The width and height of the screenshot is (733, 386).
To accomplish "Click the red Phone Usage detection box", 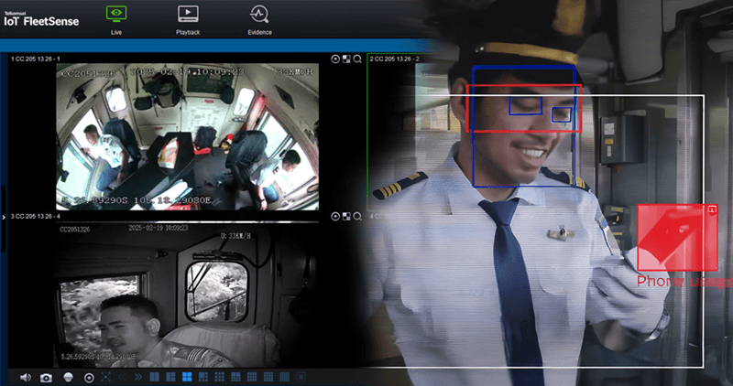I will coord(676,236).
